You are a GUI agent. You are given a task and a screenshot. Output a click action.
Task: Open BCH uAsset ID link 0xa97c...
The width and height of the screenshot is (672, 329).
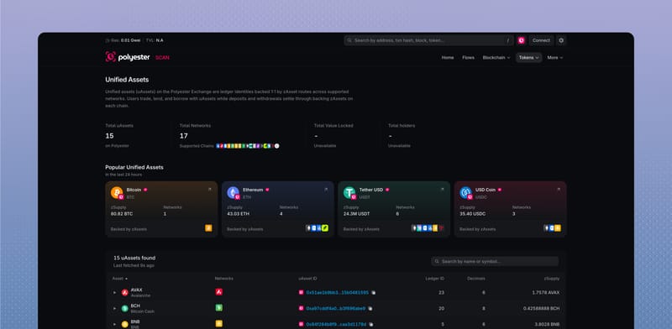pos(335,309)
